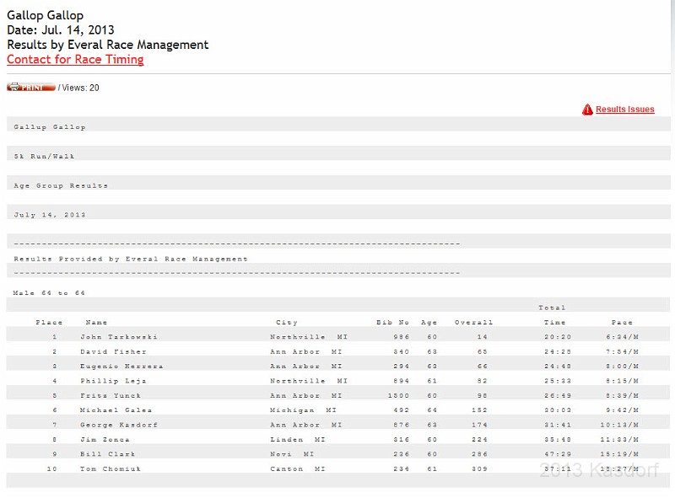The width and height of the screenshot is (675, 498).
Task: Click the Pace column header
Action: pos(622,323)
